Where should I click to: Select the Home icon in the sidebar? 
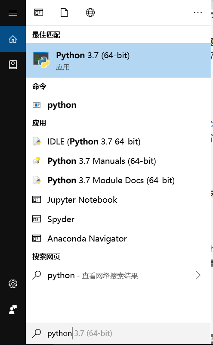(13, 39)
